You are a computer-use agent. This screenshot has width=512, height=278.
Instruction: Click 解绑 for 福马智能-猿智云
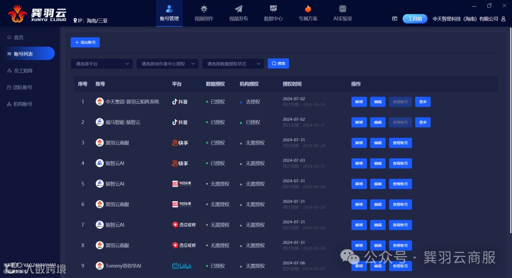(x=359, y=122)
